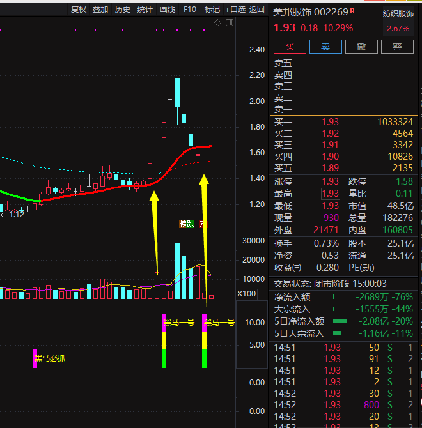Click the X100 volume scale label
The height and width of the screenshot is (428, 422).
(x=247, y=294)
